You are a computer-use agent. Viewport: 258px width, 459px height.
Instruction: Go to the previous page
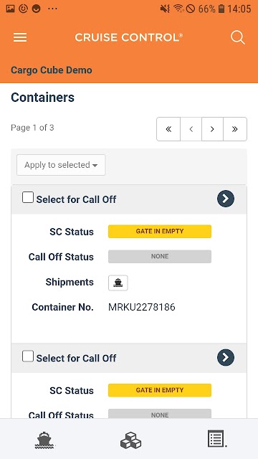191,129
